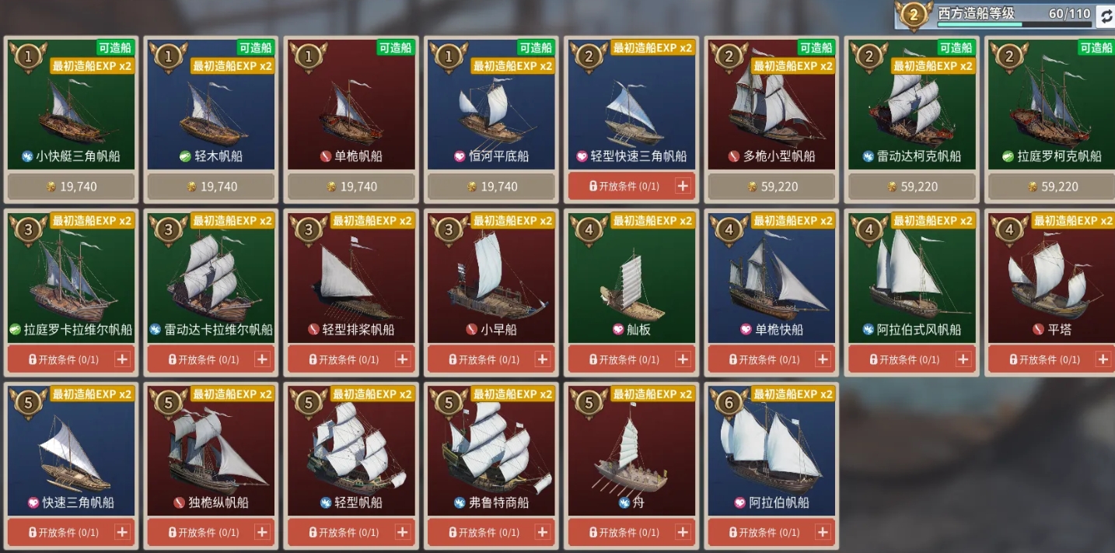This screenshot has width=1115, height=553.
Task: Click the 西方造船等级 progress bar
Action: (1015, 24)
